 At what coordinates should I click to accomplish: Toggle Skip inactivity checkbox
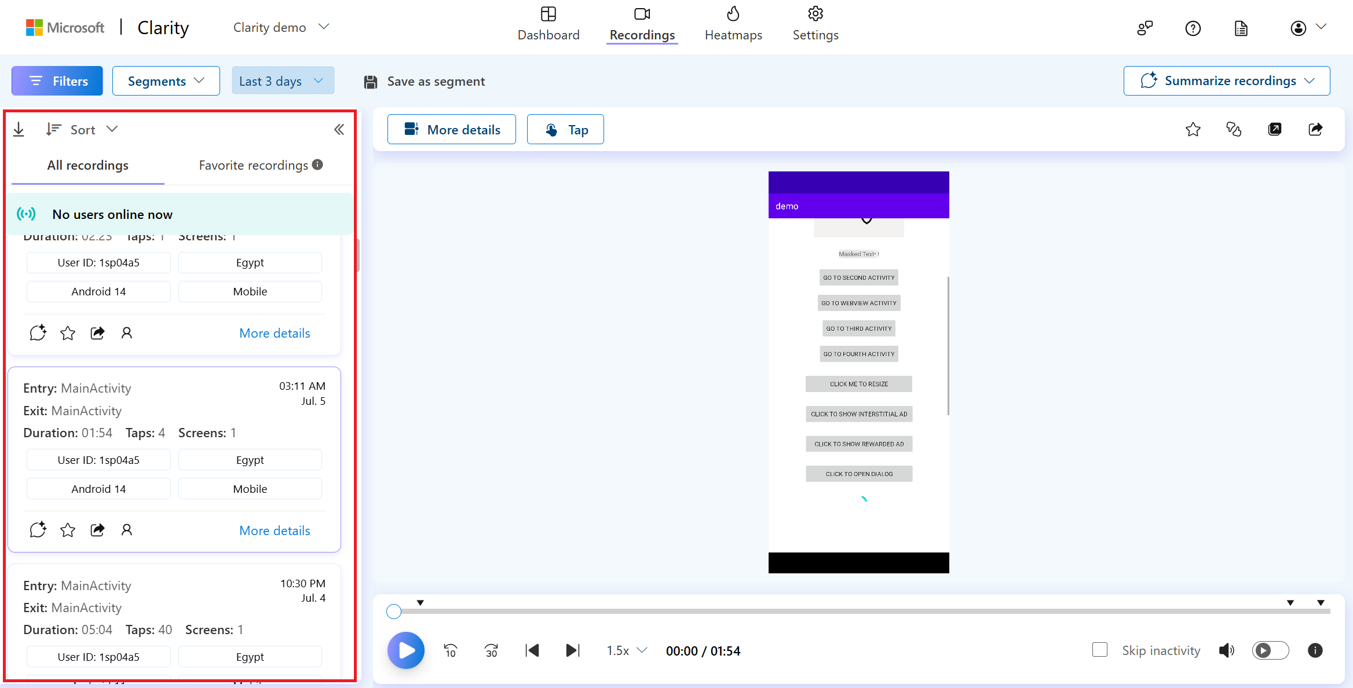pos(1100,650)
